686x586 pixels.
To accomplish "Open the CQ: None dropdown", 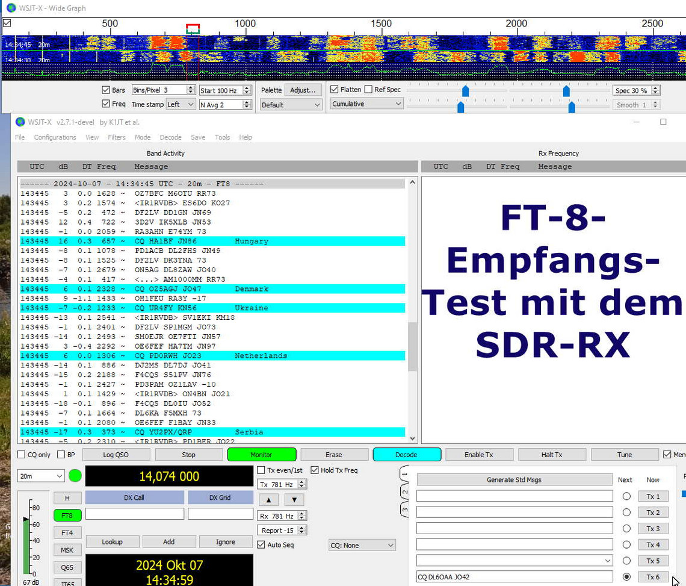I will (362, 545).
